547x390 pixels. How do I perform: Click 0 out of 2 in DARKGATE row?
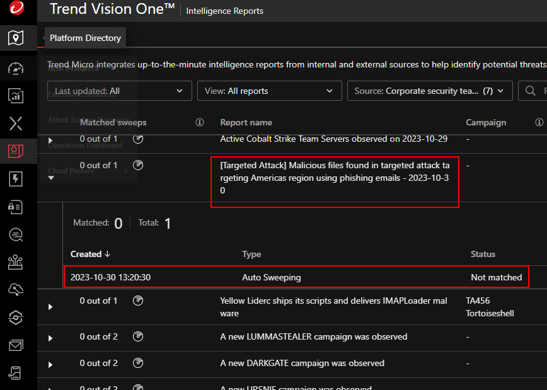point(99,363)
